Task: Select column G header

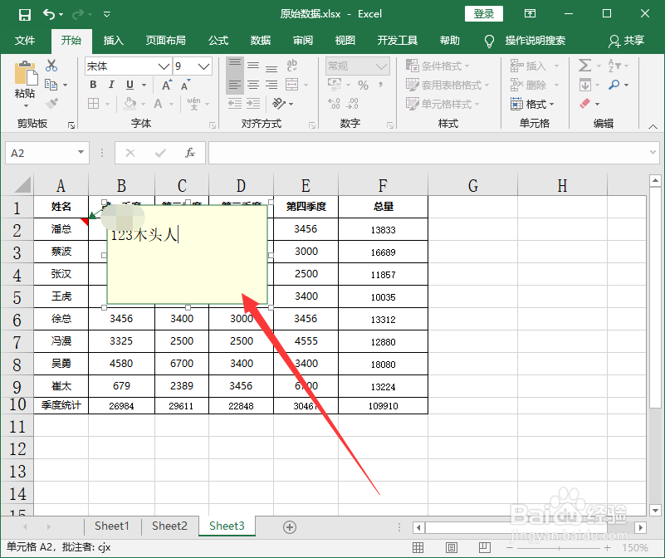Action: coord(473,185)
